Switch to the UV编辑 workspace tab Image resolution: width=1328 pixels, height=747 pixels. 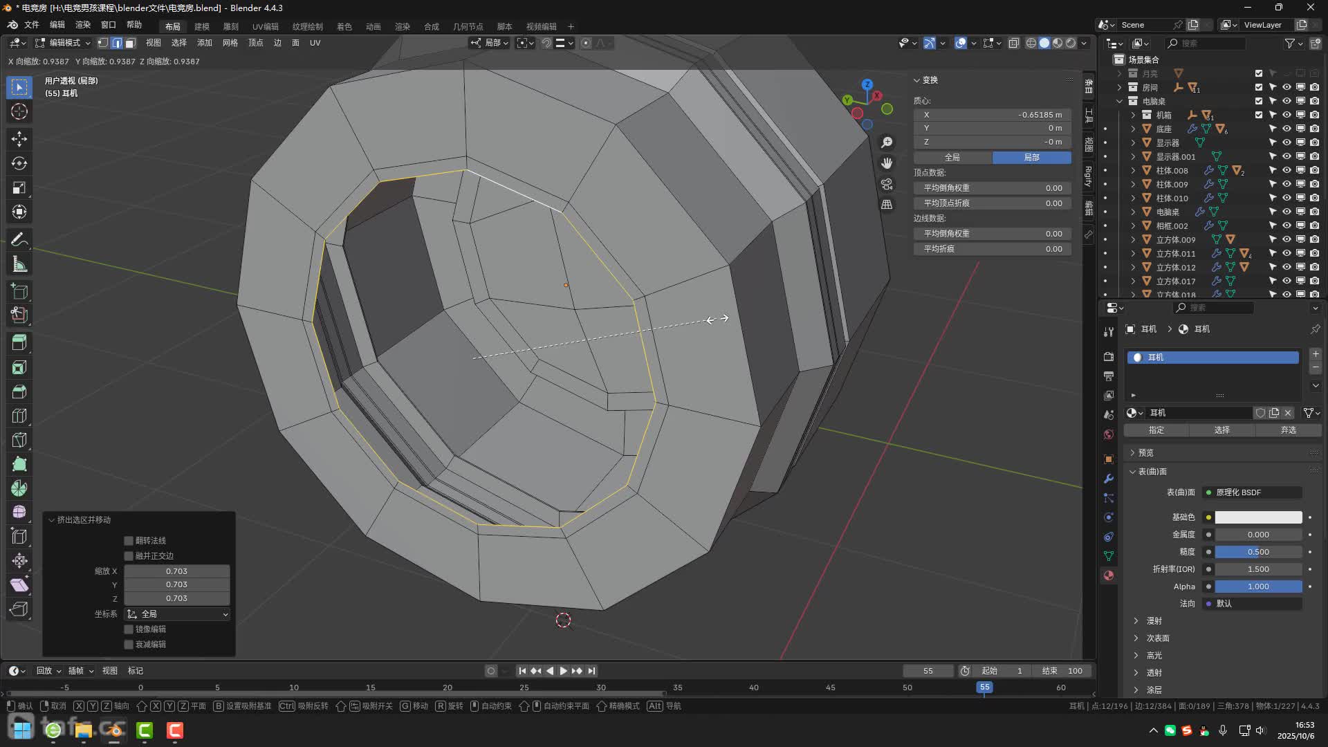pos(265,26)
